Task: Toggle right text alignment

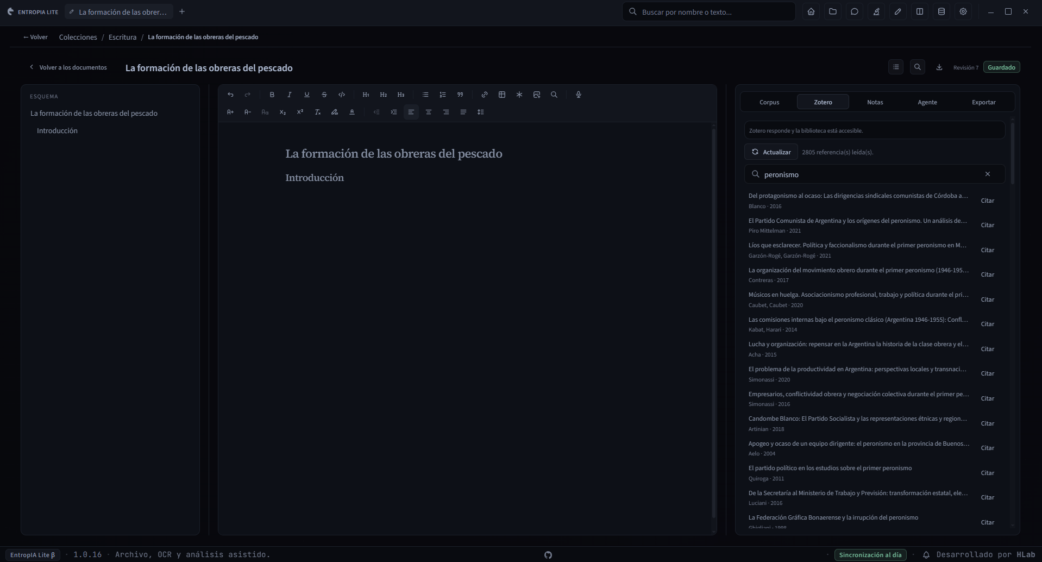Action: coord(446,112)
